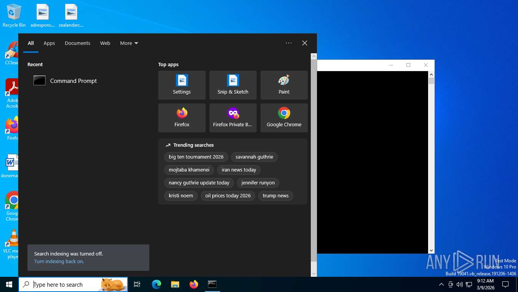The width and height of the screenshot is (518, 292).
Task: Click scroll down arrow in search panel
Action: [314, 273]
